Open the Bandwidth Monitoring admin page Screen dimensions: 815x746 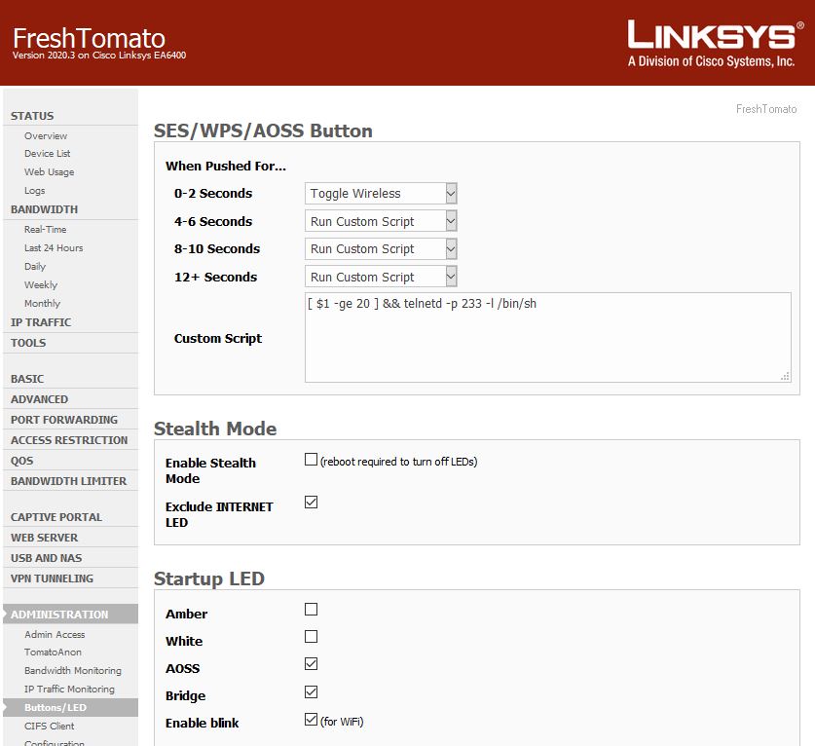[x=73, y=671]
